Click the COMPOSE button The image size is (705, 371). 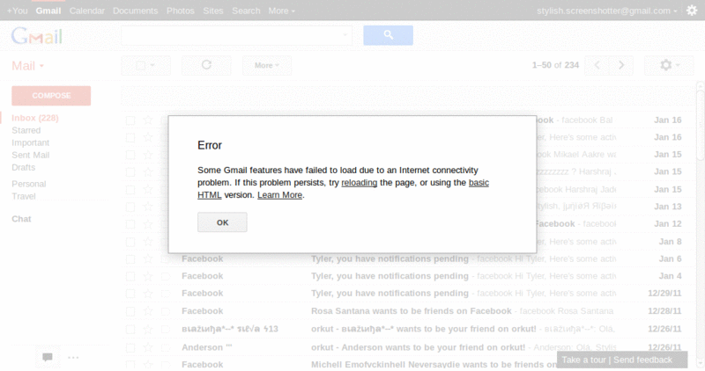click(51, 96)
